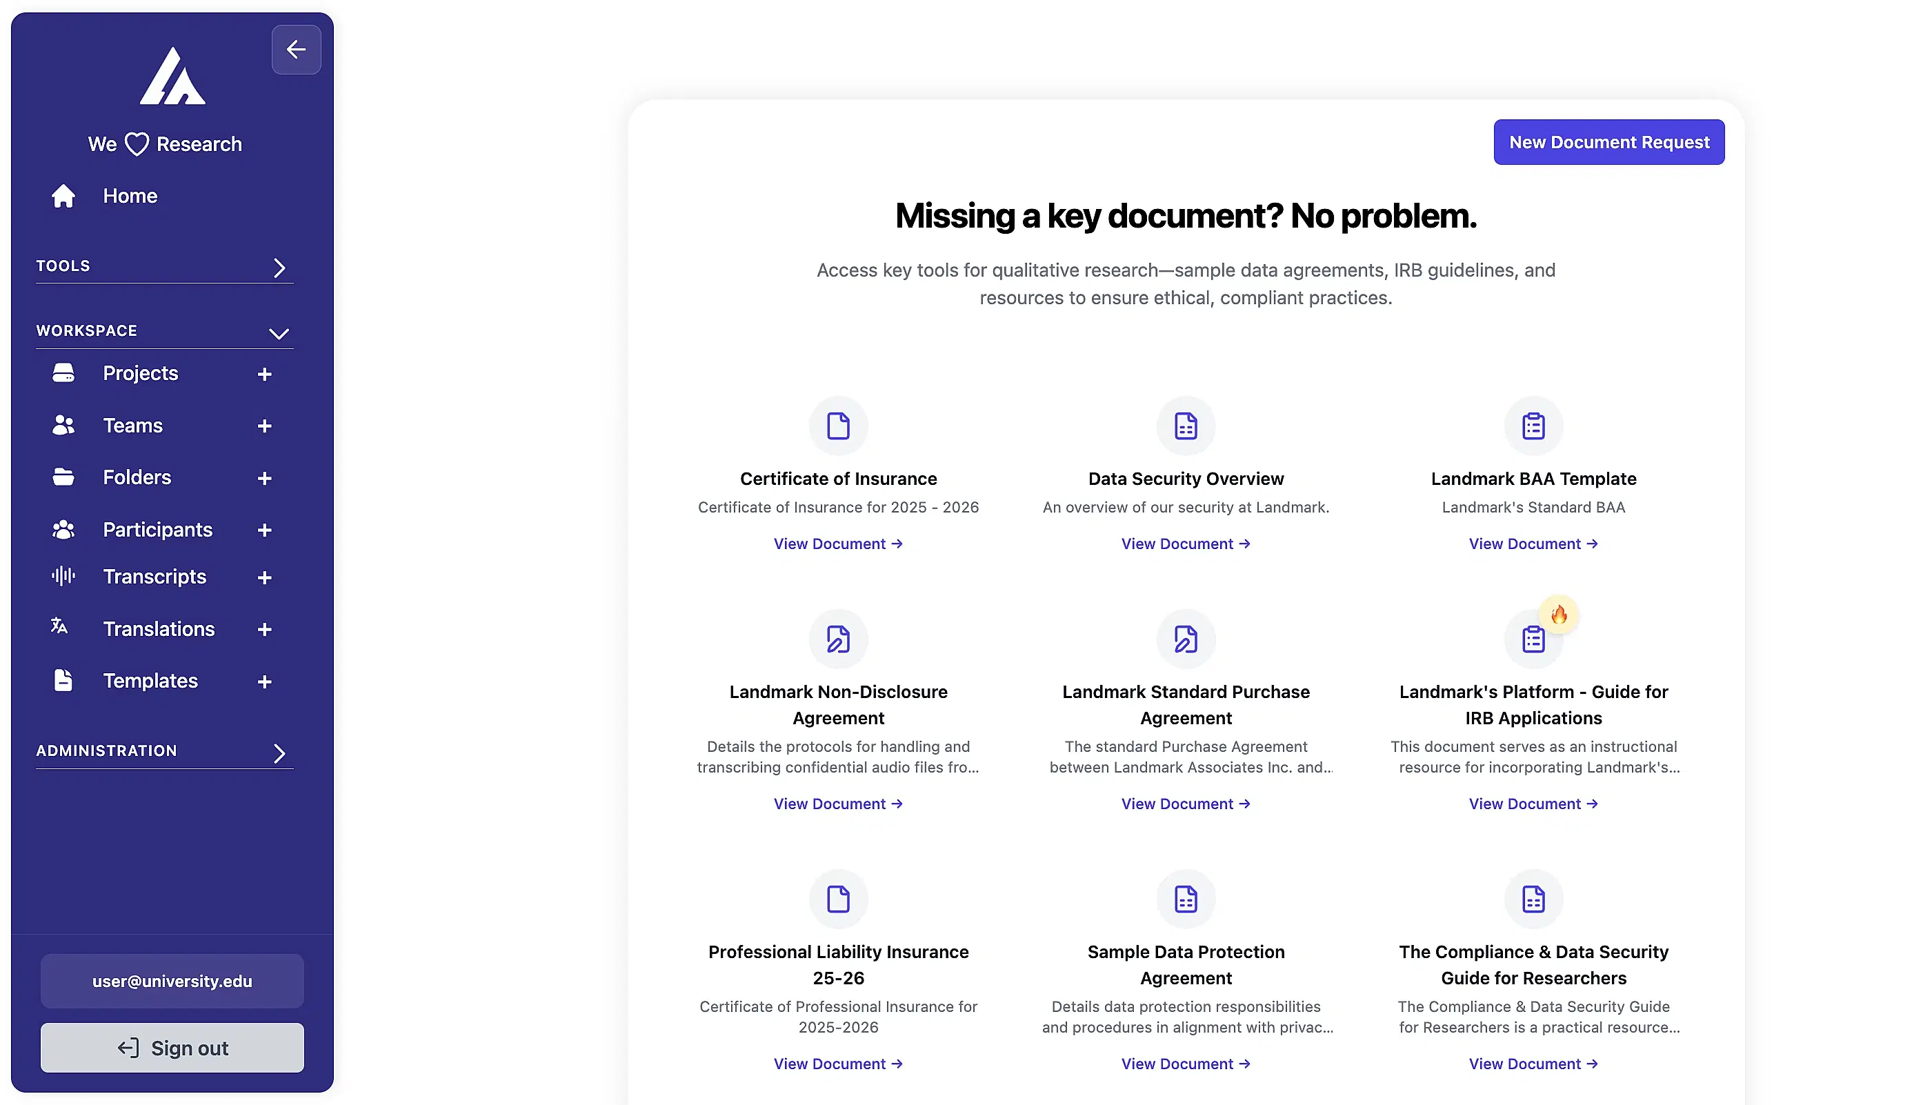1923x1105 pixels.
Task: Collapse the sidebar with the back arrow
Action: 296,50
